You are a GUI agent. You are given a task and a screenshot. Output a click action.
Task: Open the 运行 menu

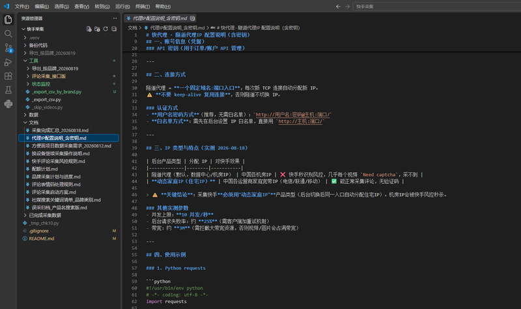click(x=122, y=7)
